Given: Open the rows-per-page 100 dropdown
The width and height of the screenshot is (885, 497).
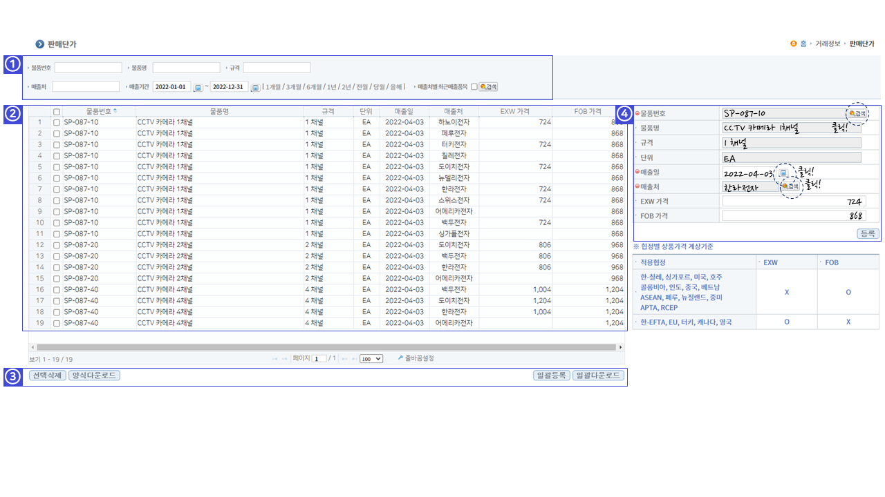Looking at the screenshot, I should (x=371, y=359).
